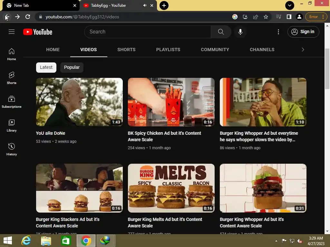The height and width of the screenshot is (247, 330).
Task: Click the browser back arrow
Action: (7, 17)
